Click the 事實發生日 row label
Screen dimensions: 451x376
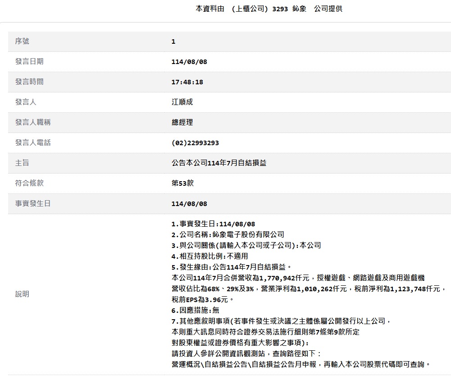(33, 204)
